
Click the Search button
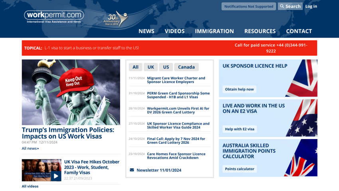(x=290, y=6)
